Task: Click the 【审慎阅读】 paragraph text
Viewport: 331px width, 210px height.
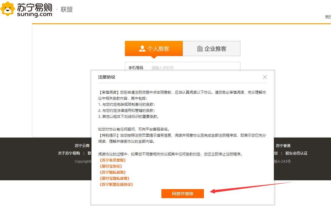Action: tap(182, 95)
